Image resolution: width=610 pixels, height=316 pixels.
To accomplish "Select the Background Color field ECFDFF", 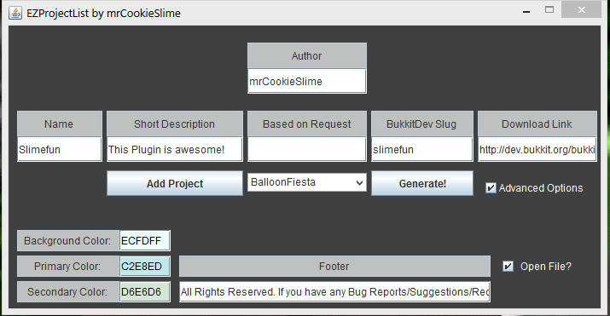I will (145, 241).
